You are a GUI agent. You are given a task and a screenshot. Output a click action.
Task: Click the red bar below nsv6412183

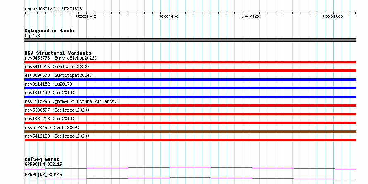pyautogui.click(x=190, y=140)
